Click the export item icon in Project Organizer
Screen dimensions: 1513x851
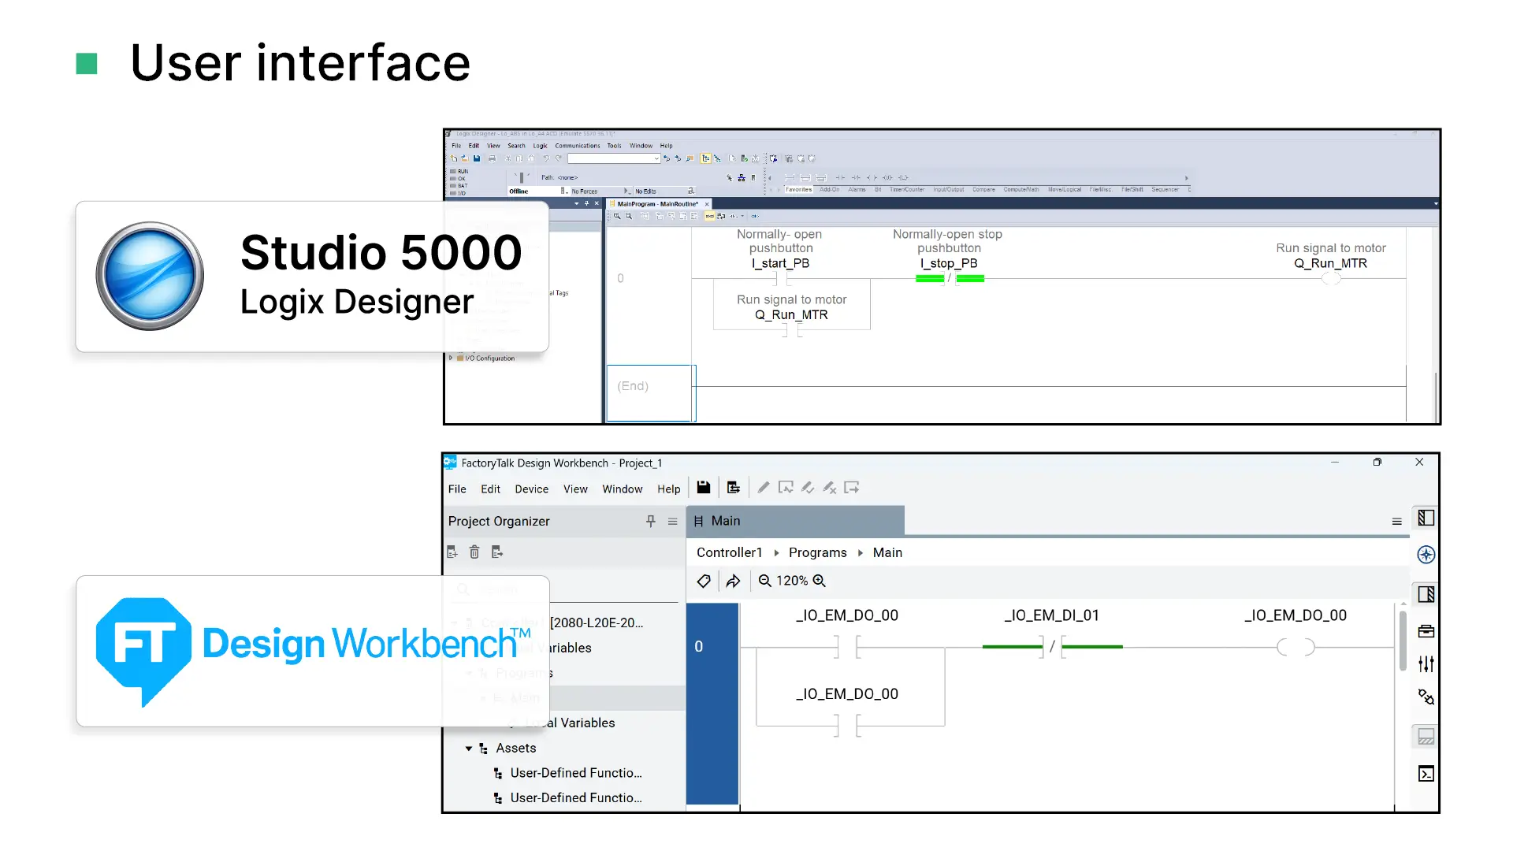(497, 552)
